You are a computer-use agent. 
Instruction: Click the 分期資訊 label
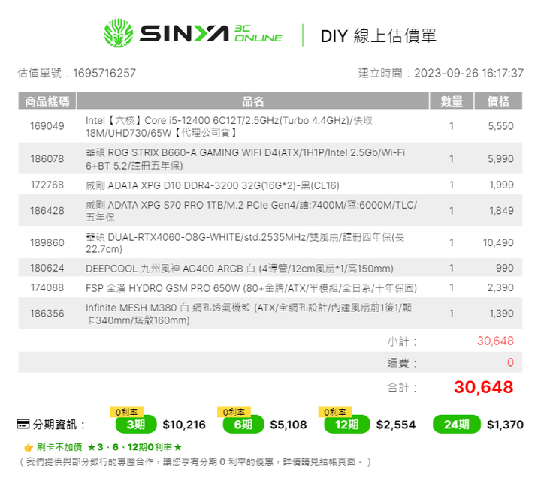click(x=59, y=425)
